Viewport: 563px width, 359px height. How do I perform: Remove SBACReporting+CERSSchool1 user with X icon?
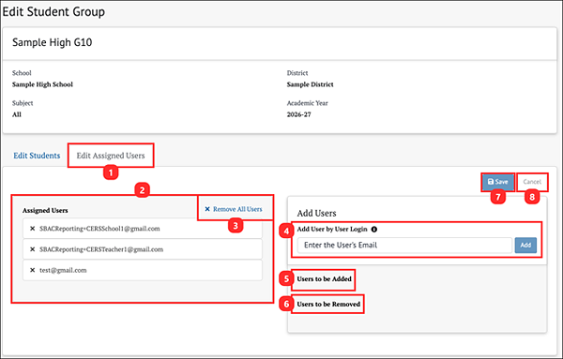click(32, 229)
